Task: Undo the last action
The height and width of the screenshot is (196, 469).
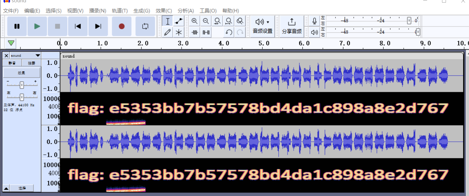Action: tap(229, 32)
